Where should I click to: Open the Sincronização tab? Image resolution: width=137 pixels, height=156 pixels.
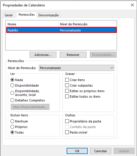tap(48, 15)
